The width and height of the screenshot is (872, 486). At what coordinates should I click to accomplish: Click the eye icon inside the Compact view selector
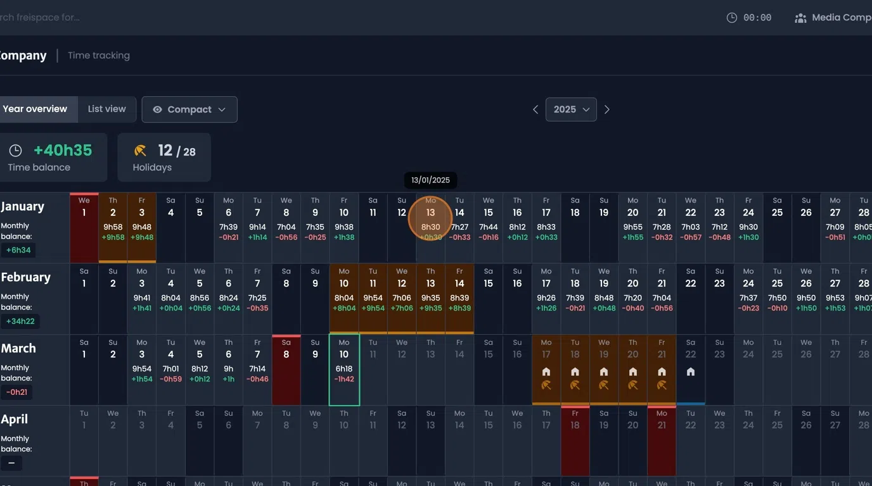(x=157, y=109)
